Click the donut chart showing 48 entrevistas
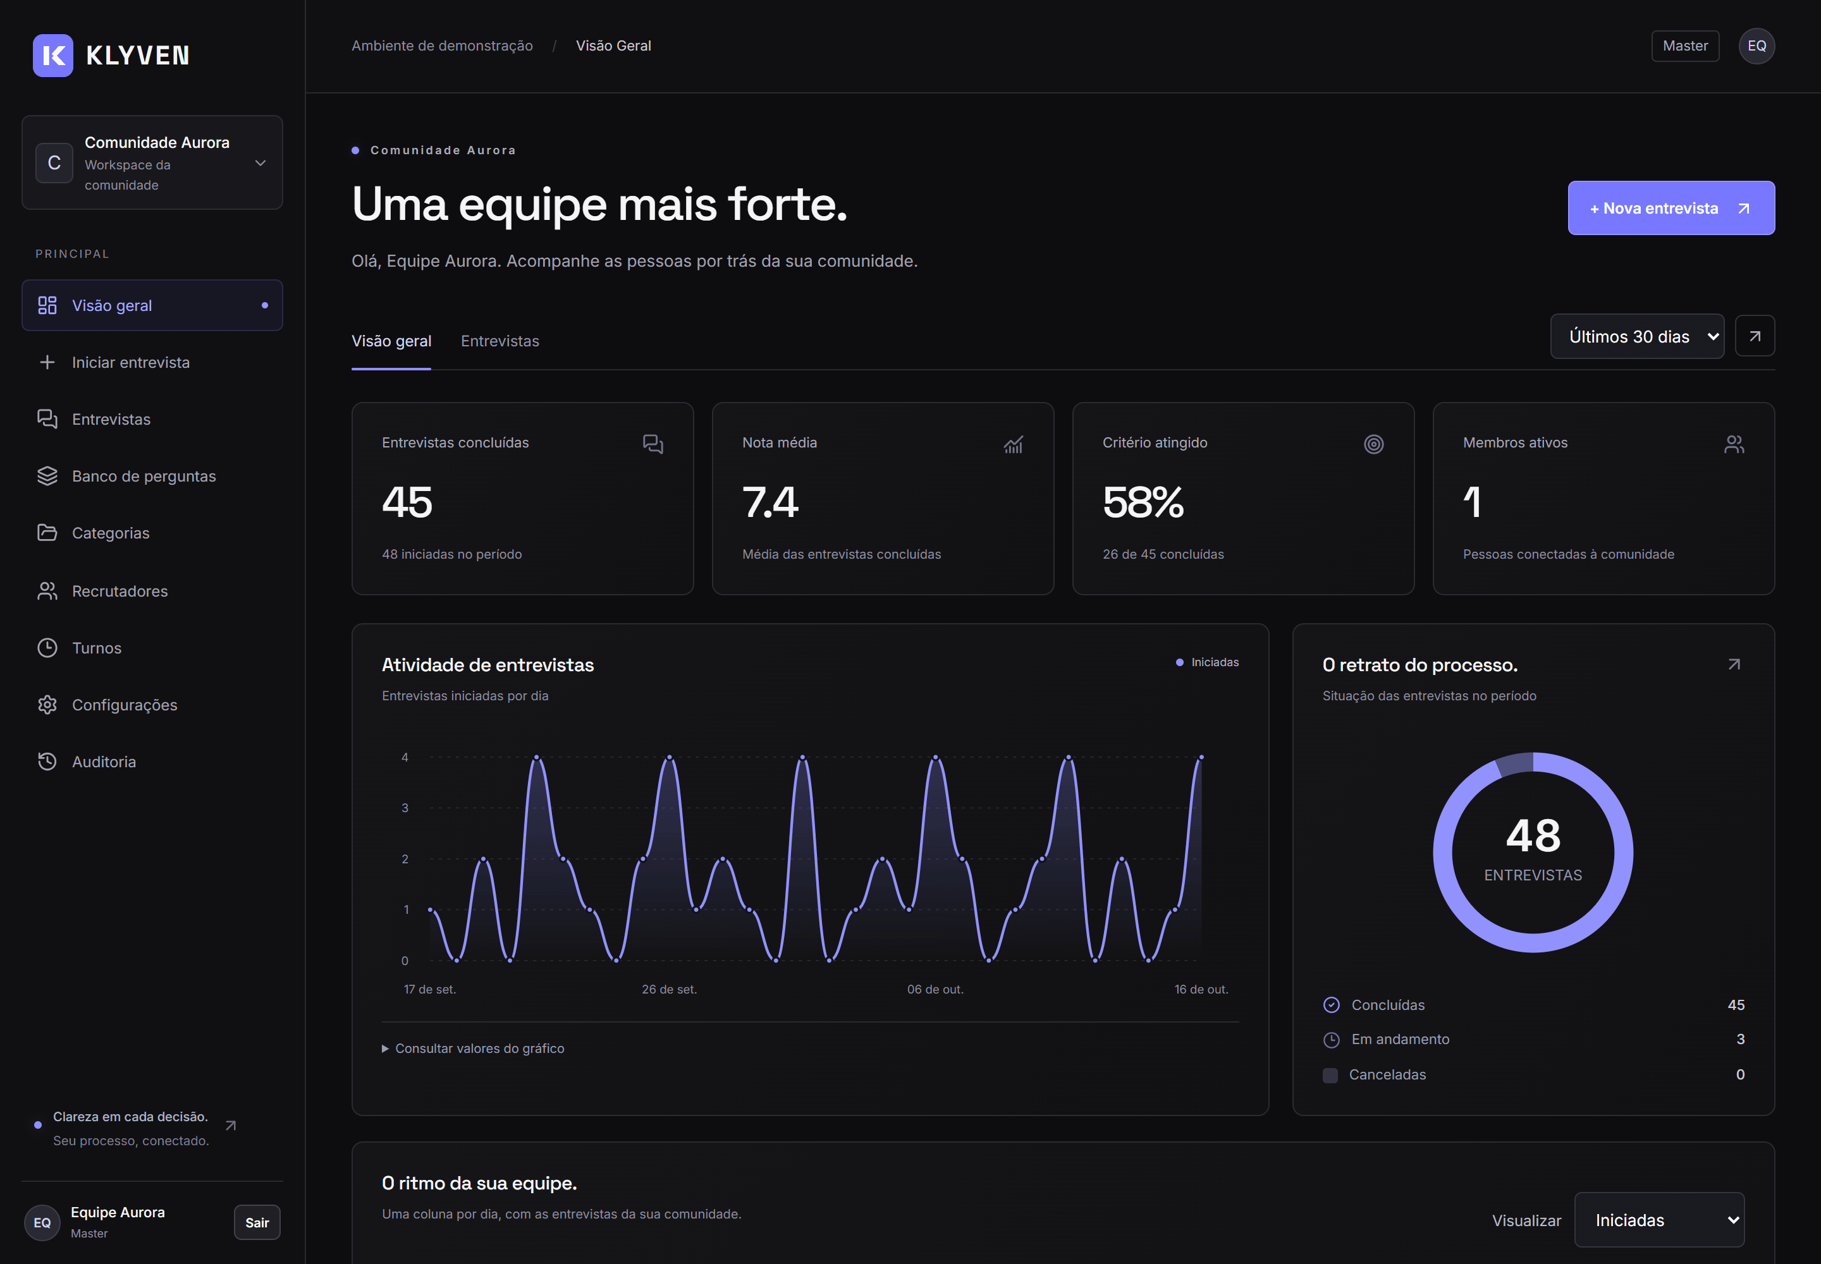 pos(1533,853)
